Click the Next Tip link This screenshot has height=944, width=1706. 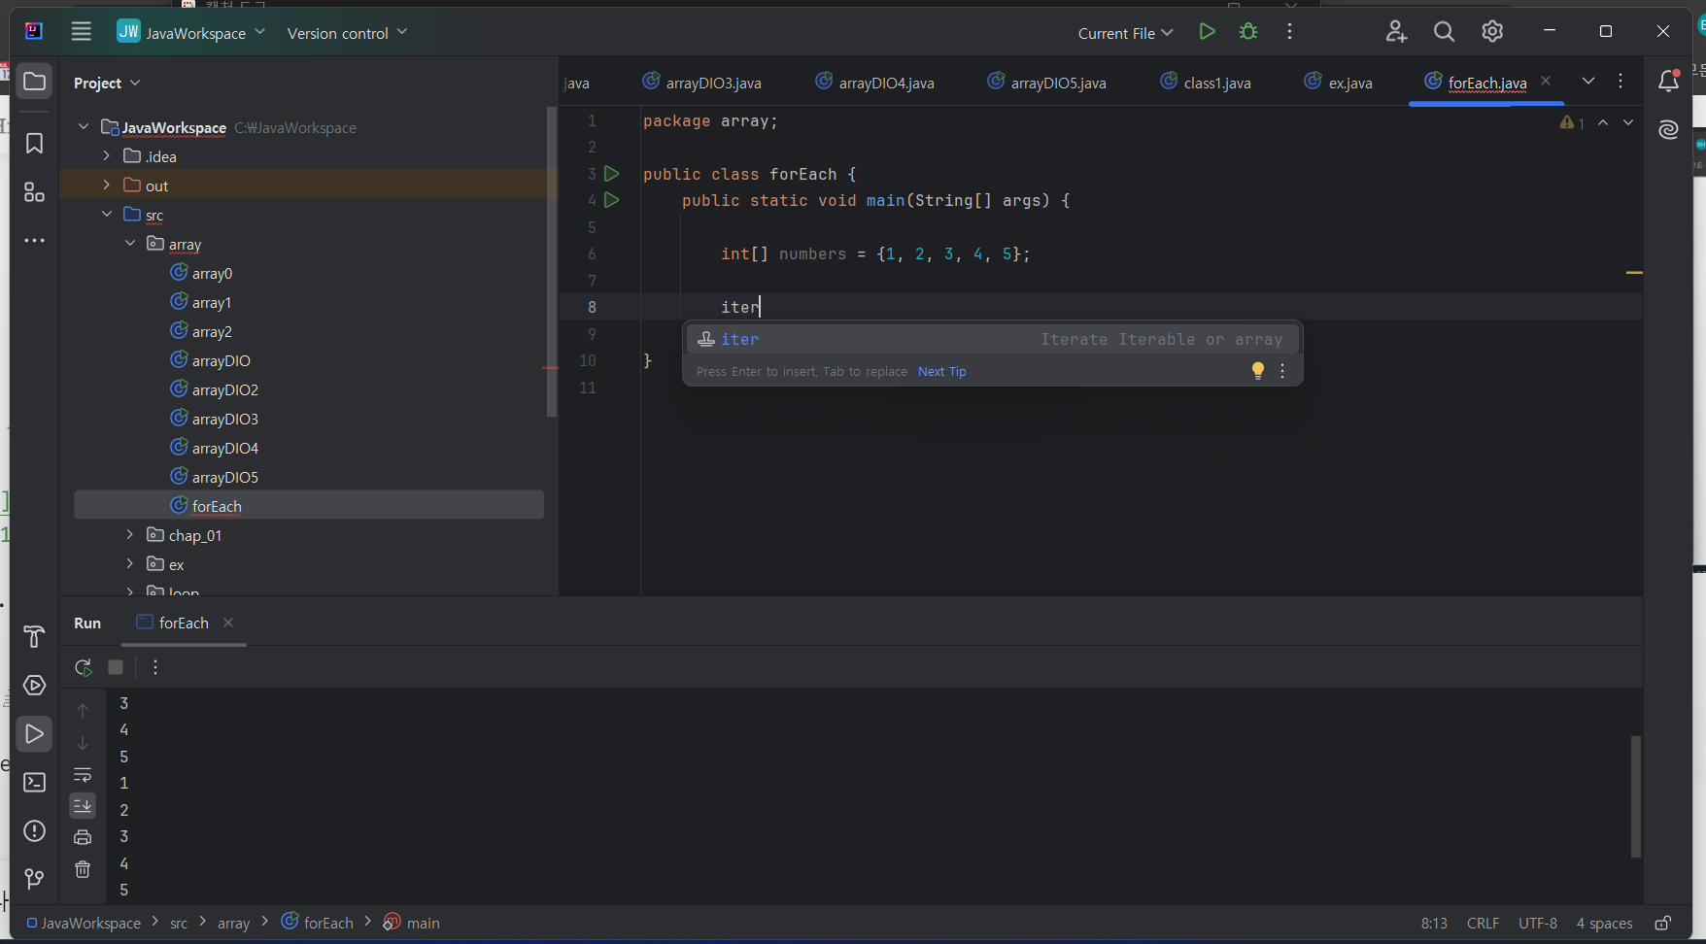click(x=941, y=371)
